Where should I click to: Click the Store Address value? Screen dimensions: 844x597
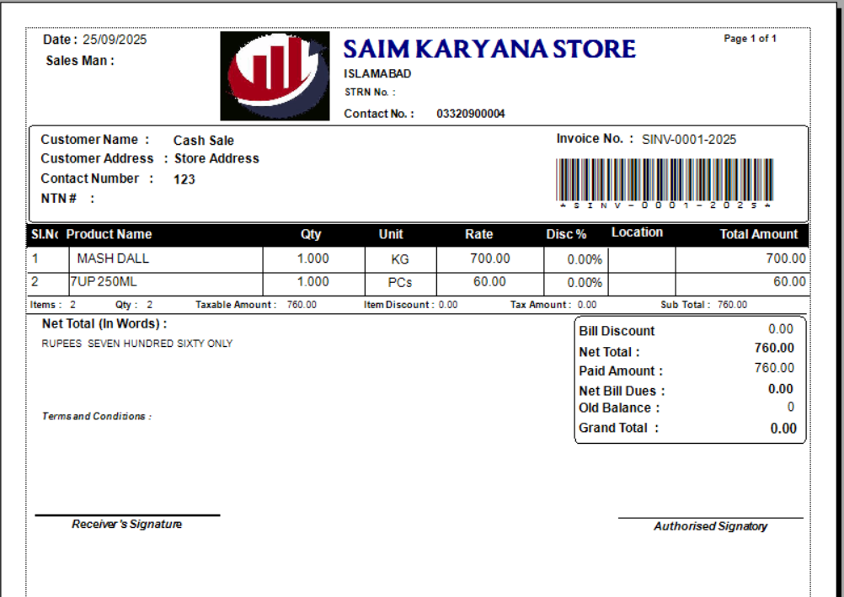216,158
